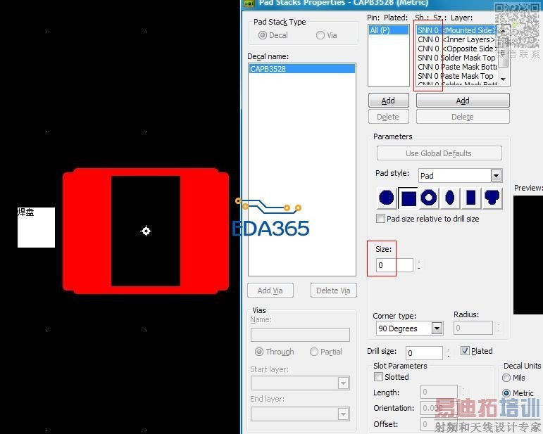Choose the Through via option

[258, 352]
